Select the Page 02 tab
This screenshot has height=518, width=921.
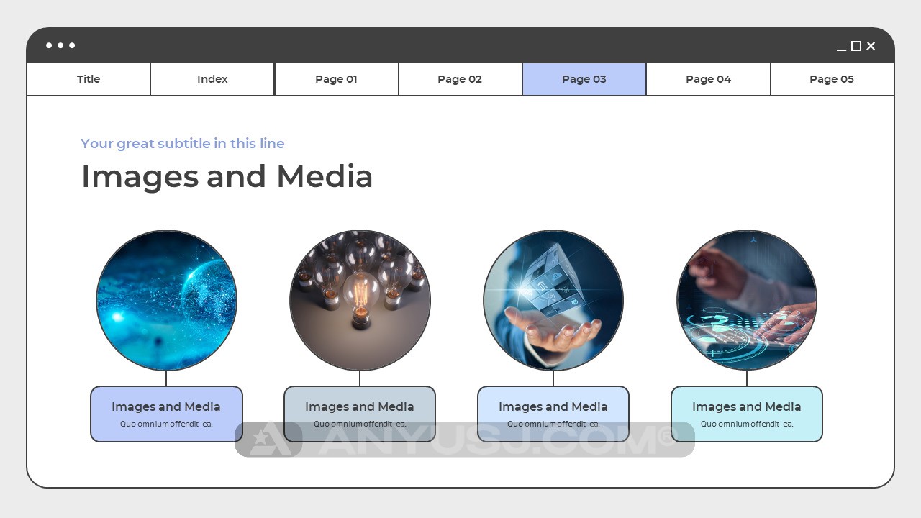460,79
